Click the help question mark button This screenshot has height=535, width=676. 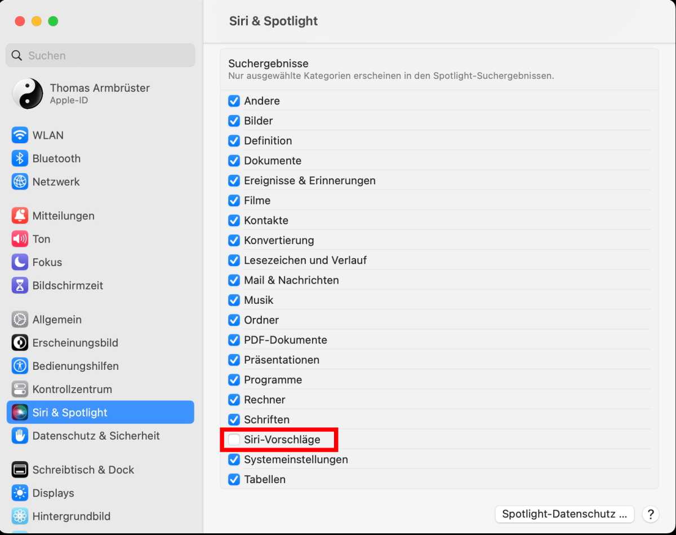[651, 514]
